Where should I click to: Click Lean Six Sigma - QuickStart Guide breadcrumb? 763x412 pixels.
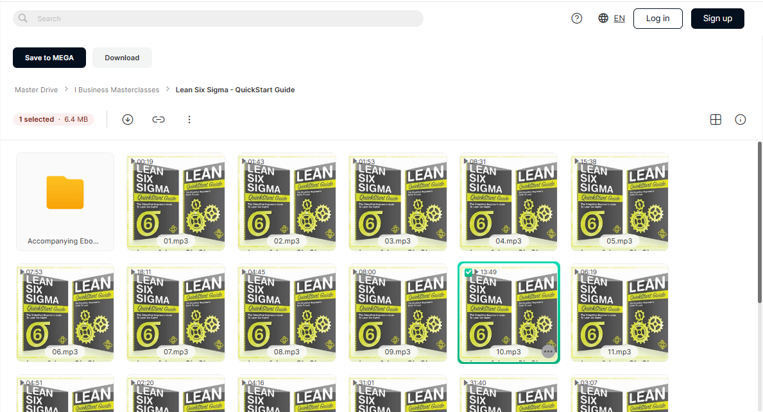tap(235, 90)
